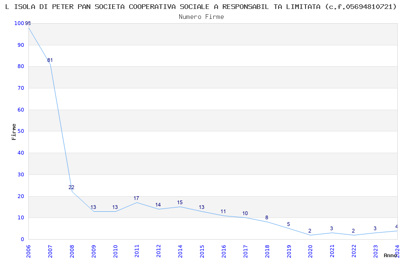
Task: Click the y-axis tick label 60
Action: click(x=21, y=110)
